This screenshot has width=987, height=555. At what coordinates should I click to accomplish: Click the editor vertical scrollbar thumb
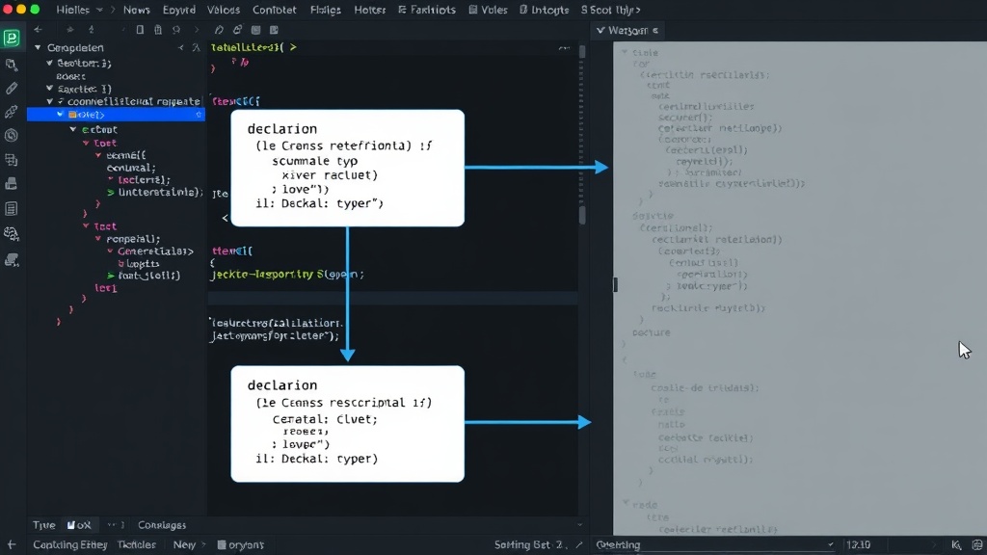(x=582, y=215)
